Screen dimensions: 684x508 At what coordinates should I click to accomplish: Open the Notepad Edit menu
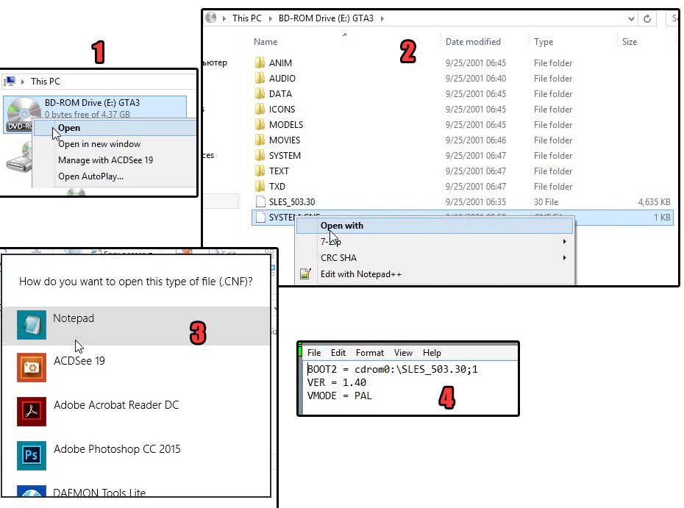pos(338,352)
